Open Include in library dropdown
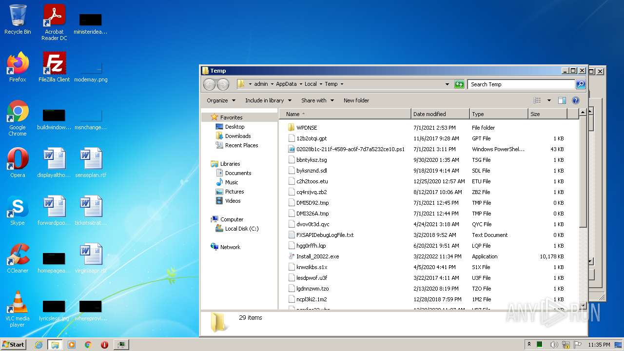 [x=268, y=100]
